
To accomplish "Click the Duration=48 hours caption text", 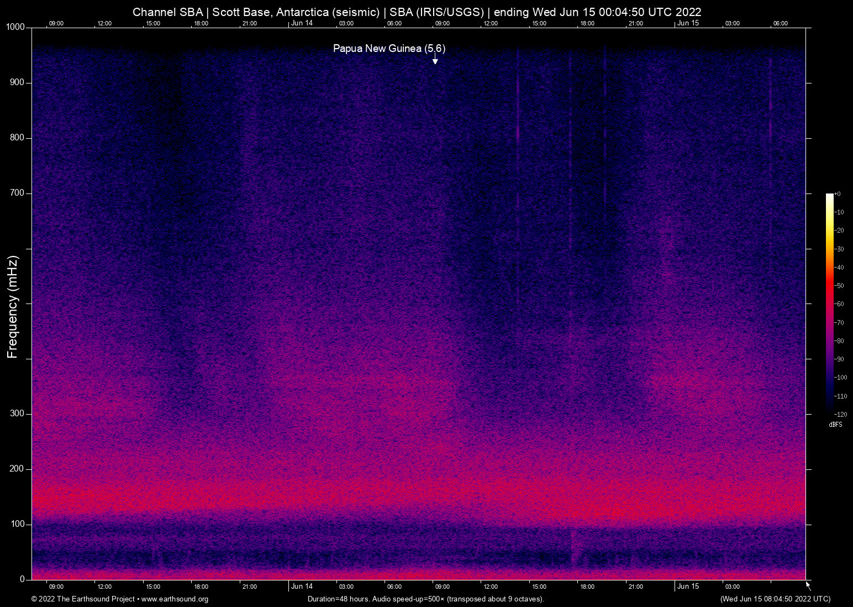I will click(425, 599).
